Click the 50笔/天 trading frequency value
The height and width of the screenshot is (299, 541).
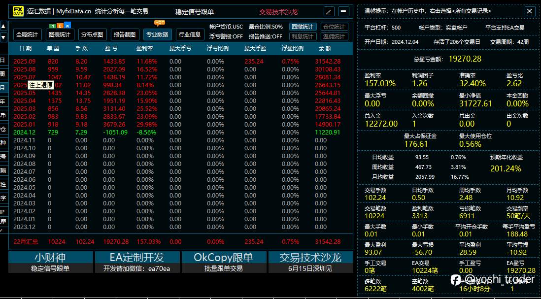tap(517, 216)
